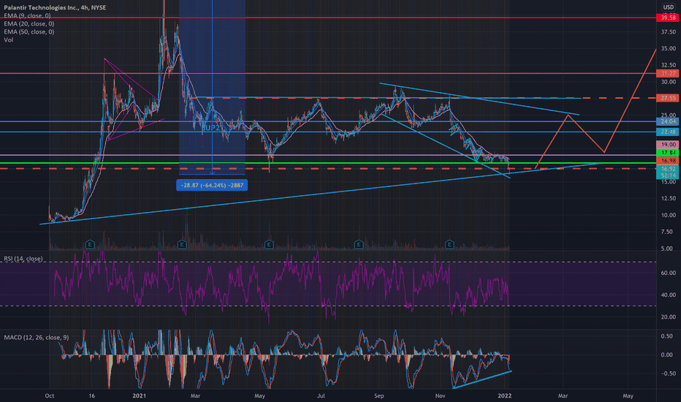Image resolution: width=681 pixels, height=402 pixels.
Task: Select the EMA (50, close, 0) indicator legend
Action: pos(28,31)
